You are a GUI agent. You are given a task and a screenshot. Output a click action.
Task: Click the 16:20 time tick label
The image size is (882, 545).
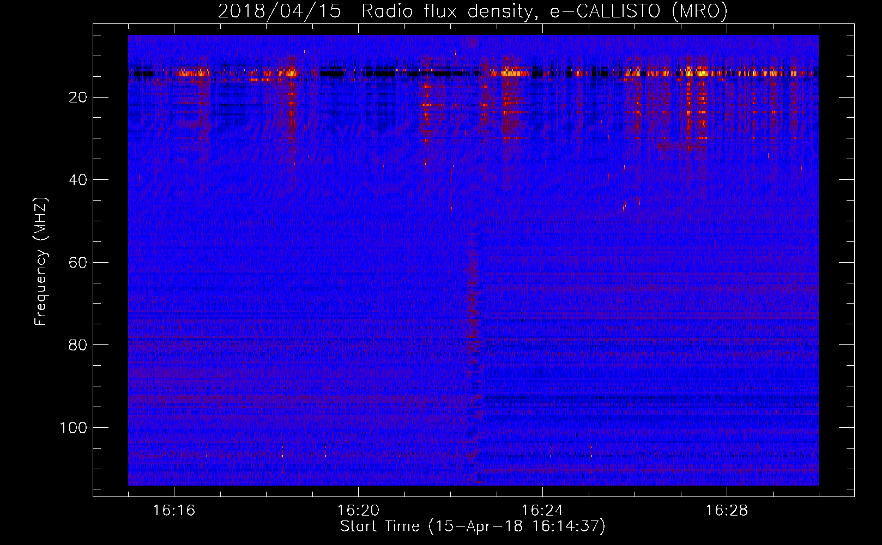point(358,511)
